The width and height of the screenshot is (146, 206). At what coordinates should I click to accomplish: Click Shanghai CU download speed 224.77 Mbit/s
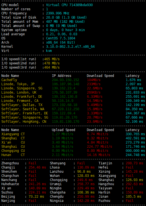99,147
